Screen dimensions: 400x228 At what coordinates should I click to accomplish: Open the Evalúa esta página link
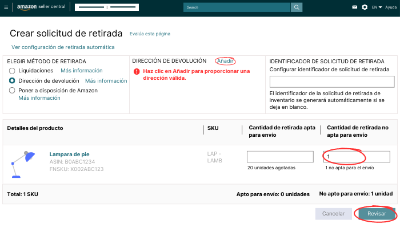(150, 34)
